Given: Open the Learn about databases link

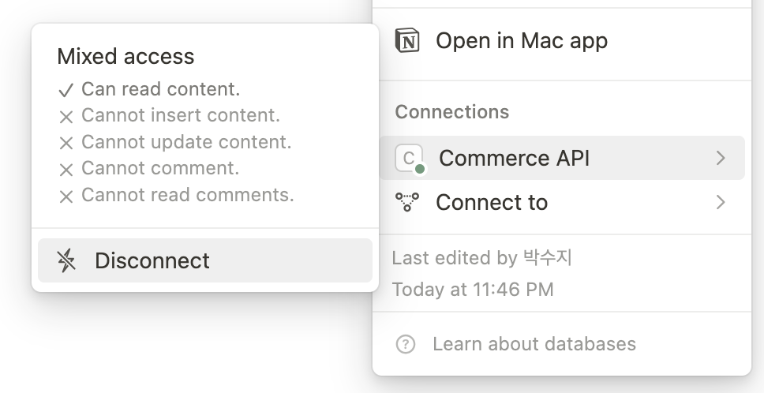Looking at the screenshot, I should (534, 344).
